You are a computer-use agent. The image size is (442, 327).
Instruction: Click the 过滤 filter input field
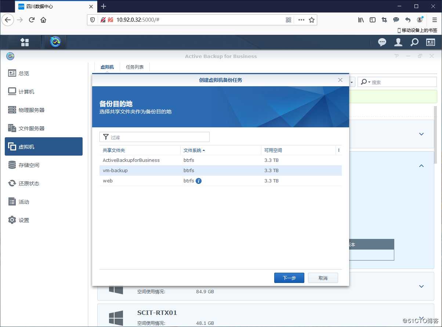[x=155, y=137]
